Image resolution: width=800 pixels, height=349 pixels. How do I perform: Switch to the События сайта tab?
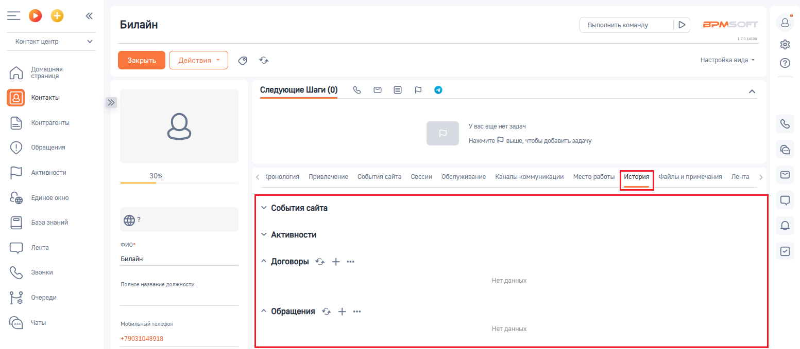[x=380, y=177]
